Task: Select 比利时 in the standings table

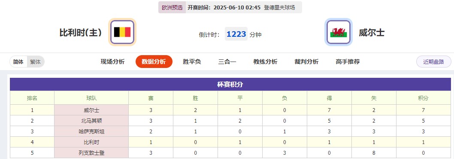Action: coord(91,142)
